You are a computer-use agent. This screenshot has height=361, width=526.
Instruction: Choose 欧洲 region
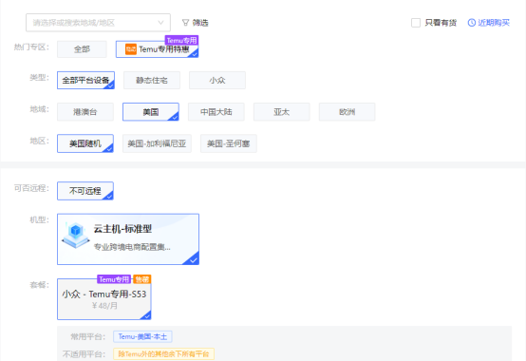347,112
